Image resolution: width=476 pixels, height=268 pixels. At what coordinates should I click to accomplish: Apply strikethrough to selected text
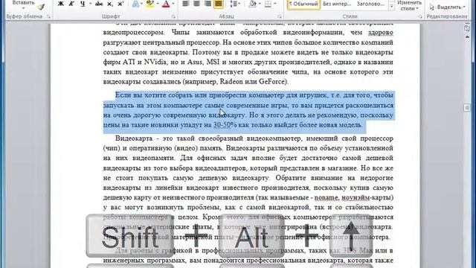coord(99,4)
